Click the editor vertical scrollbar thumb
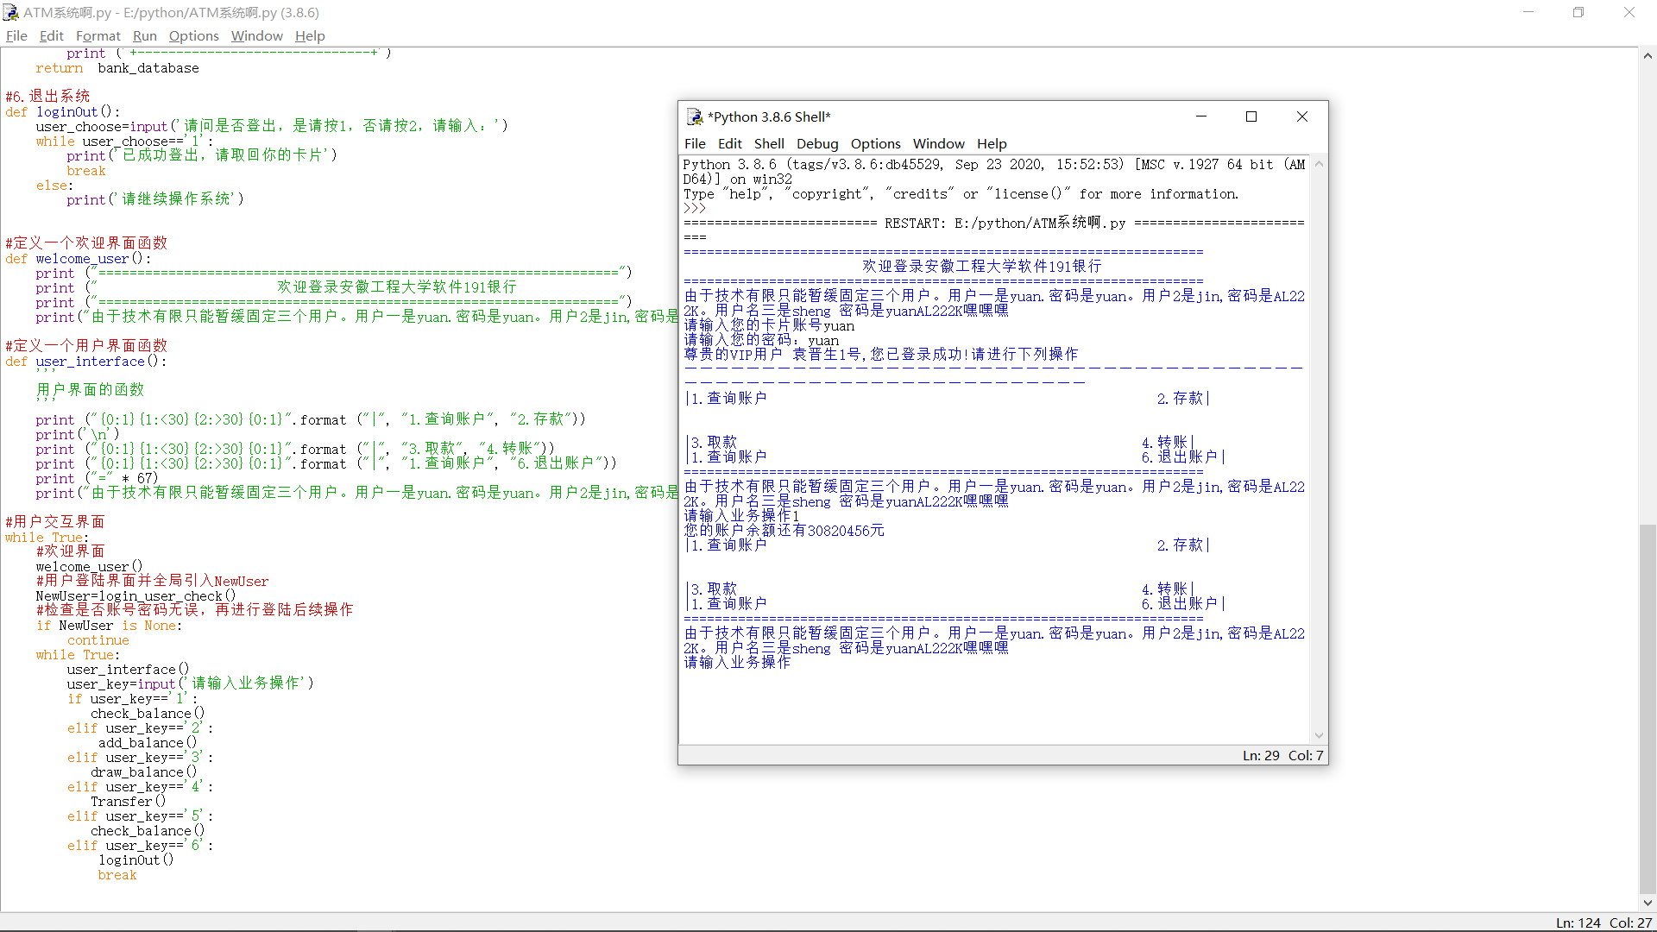1657x932 pixels. [1647, 708]
